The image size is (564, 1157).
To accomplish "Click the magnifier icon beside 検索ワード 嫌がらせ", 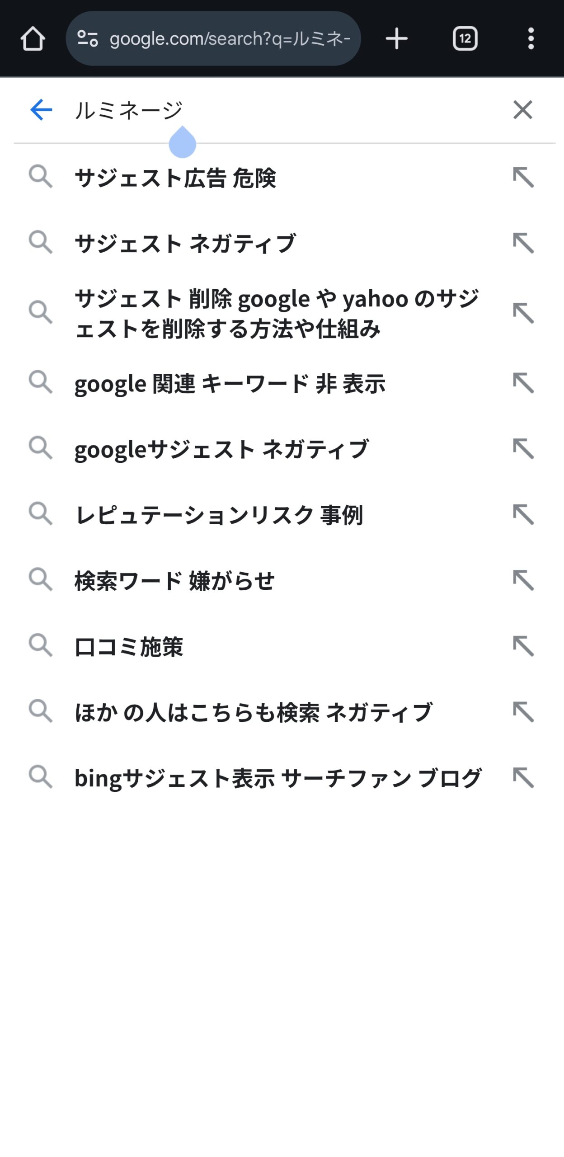I will 41,580.
